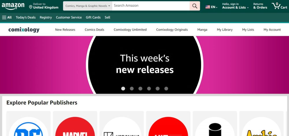289x136 pixels.
Task: Select the Marvel publisher logo
Action: pyautogui.click(x=75, y=126)
